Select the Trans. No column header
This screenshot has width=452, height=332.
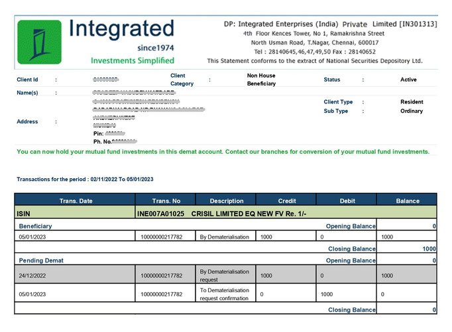coord(166,201)
